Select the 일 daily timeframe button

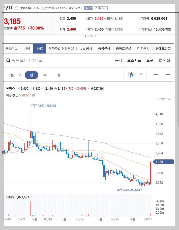pyautogui.click(x=31, y=75)
